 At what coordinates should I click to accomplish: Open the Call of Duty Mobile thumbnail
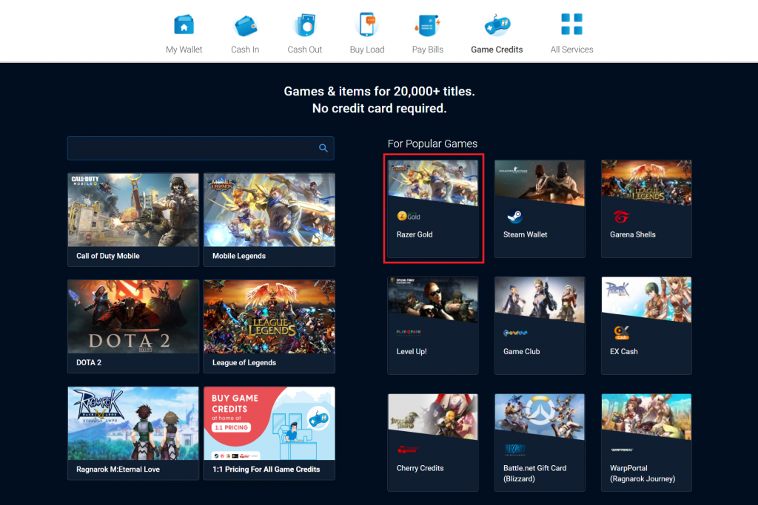coord(133,210)
